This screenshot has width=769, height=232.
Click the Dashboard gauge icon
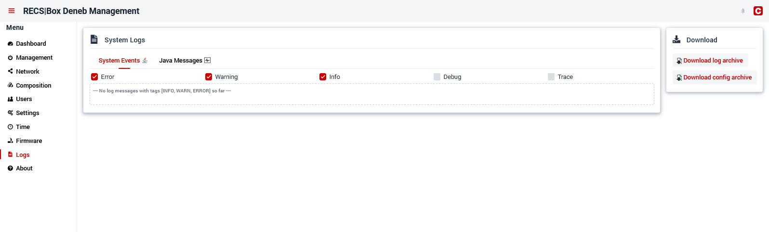(x=10, y=44)
